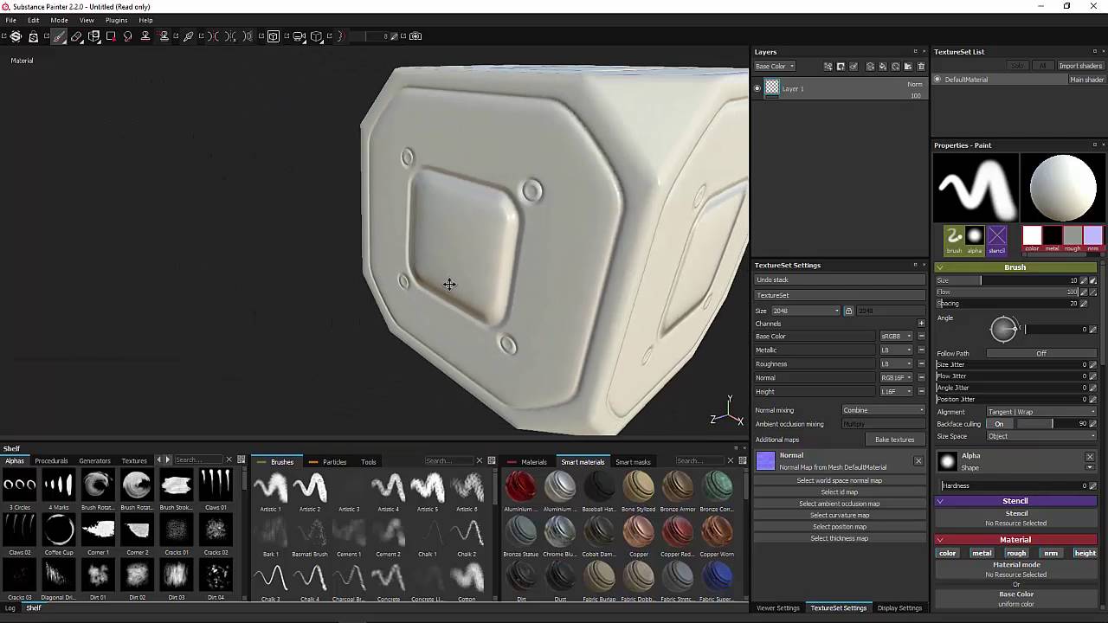This screenshot has width=1108, height=623.
Task: Click the color material swatch in Properties
Action: pyautogui.click(x=1032, y=236)
